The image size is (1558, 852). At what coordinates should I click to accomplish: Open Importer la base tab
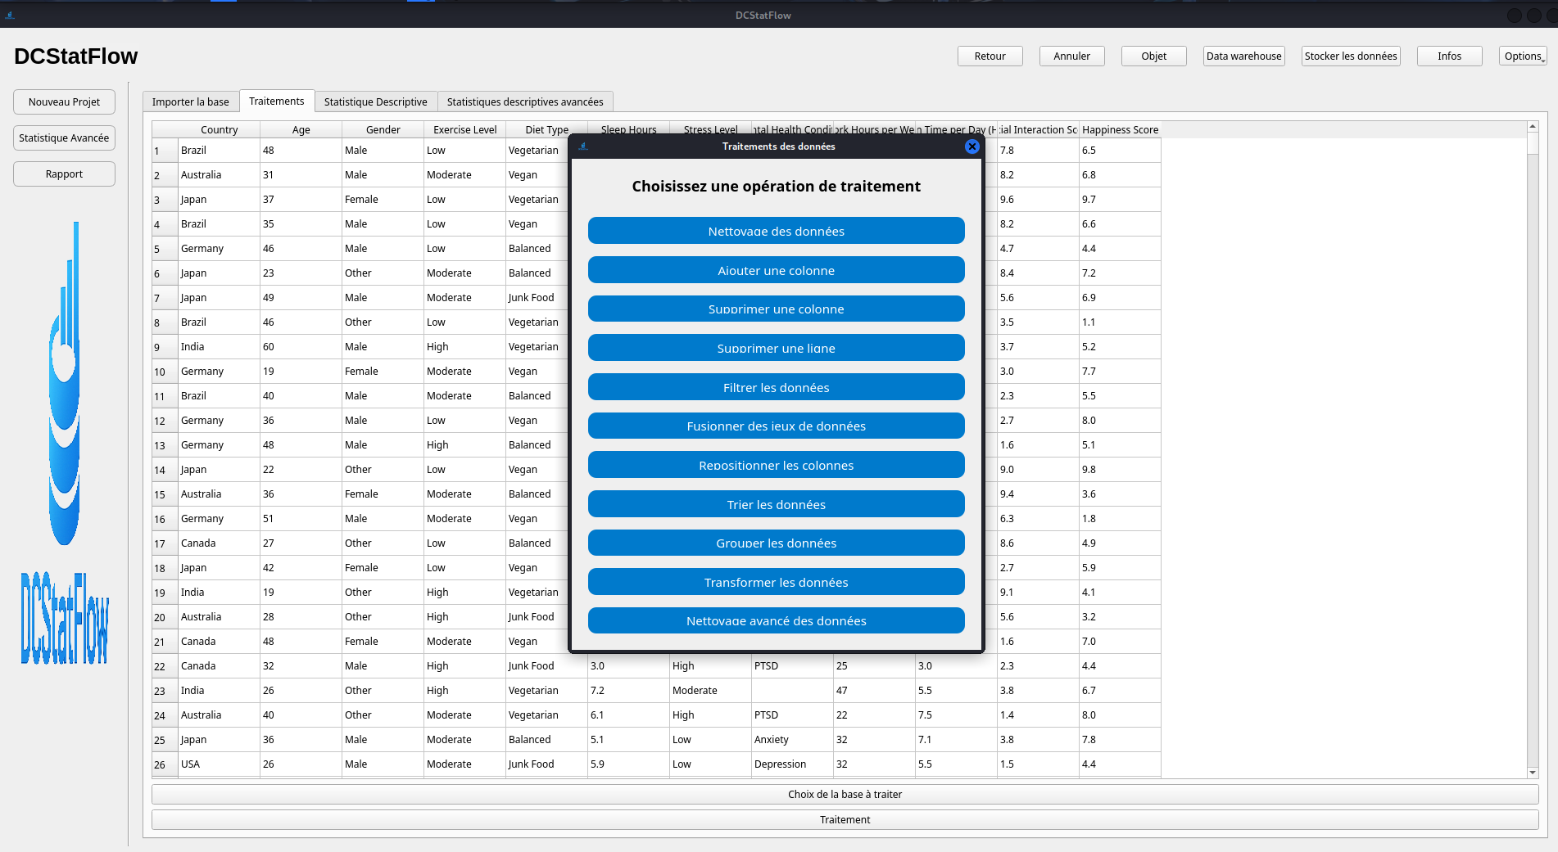[x=190, y=102]
